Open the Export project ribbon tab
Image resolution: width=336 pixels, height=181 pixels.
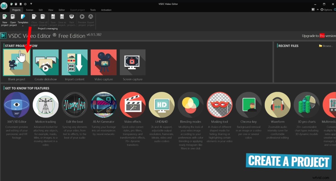77,10
